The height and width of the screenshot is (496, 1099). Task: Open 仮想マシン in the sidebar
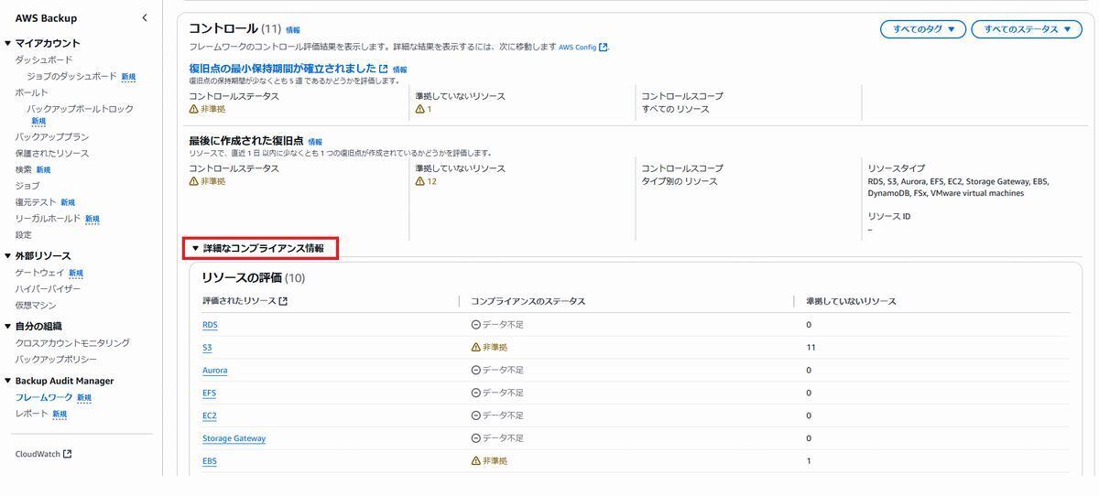(x=36, y=306)
